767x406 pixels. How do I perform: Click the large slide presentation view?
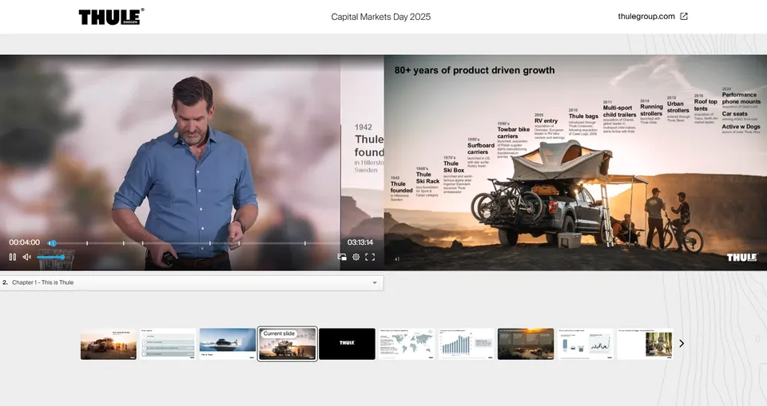point(575,163)
